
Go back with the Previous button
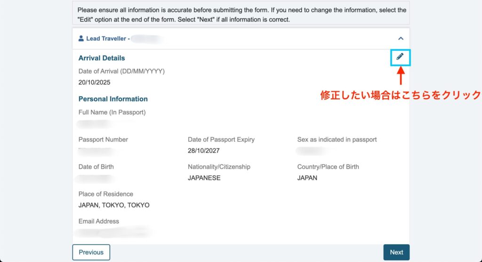(91, 252)
